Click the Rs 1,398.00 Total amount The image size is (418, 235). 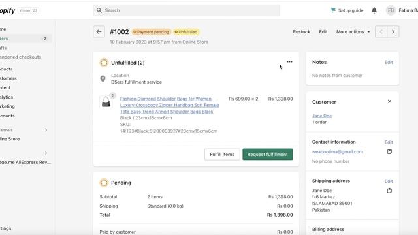point(280,215)
